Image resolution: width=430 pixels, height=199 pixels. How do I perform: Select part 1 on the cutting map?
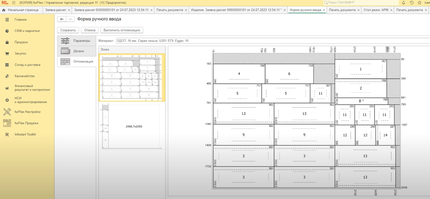pyautogui.click(x=361, y=69)
